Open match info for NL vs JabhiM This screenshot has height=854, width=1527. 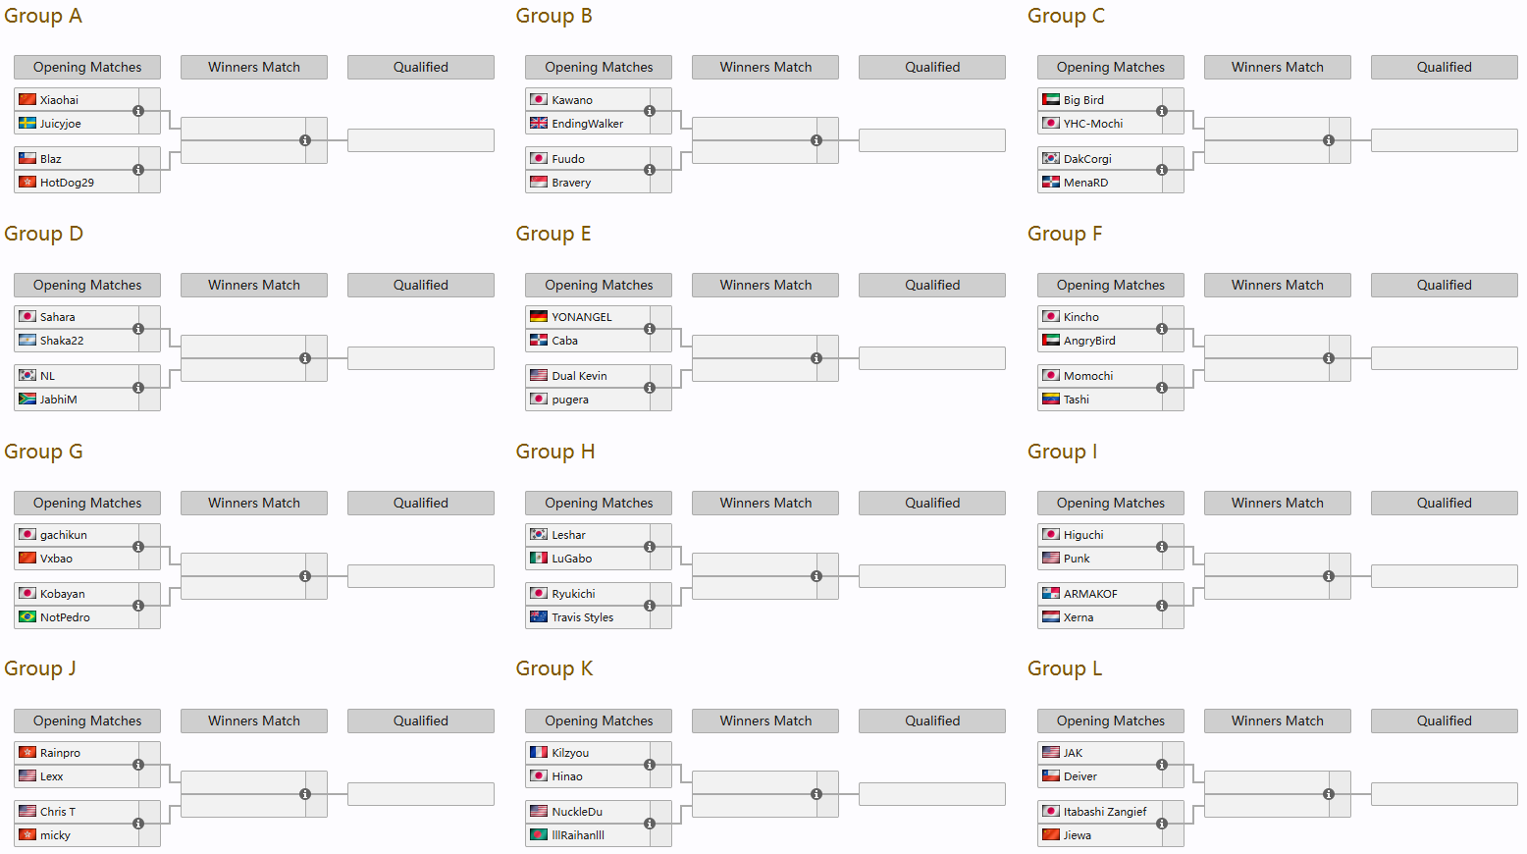point(138,388)
